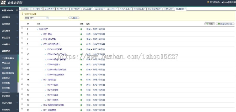Tick checkbox for row ID 18
Screen dimensions: 236x112
click(x=22, y=94)
